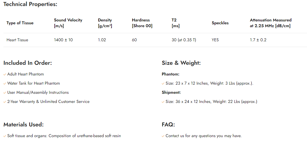The height and width of the screenshot is (146, 307).
Task: Click the checkmark beside the phantom size line
Action: click(x=163, y=84)
